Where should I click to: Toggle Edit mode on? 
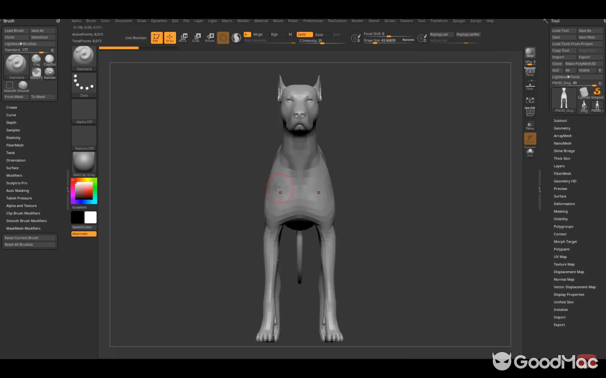tap(156, 37)
